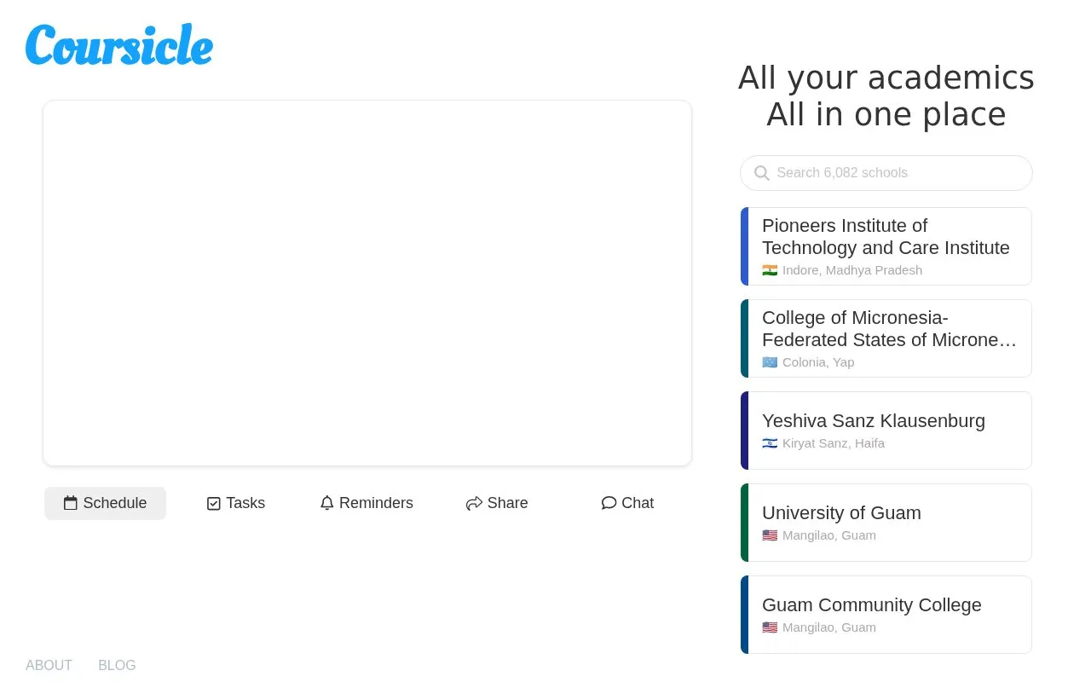This screenshot has height=682, width=1091.
Task: Click the flag on University of Guam card
Action: (770, 535)
